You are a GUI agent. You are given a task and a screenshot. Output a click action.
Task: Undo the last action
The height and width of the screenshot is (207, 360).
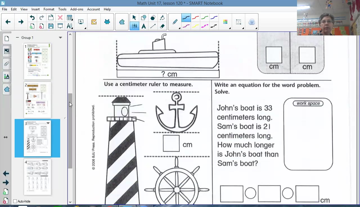coord(32,18)
